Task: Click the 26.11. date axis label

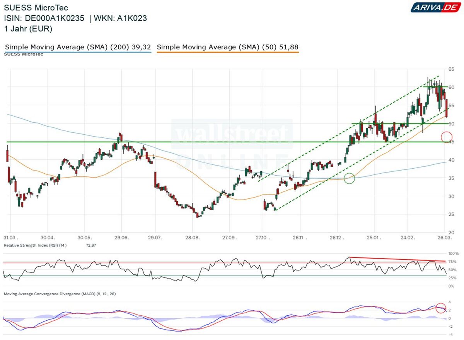Action: (300, 237)
